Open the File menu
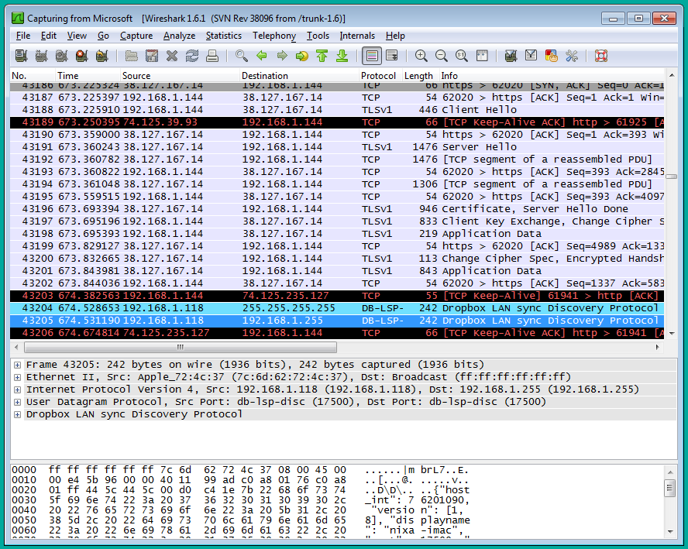 (x=23, y=36)
